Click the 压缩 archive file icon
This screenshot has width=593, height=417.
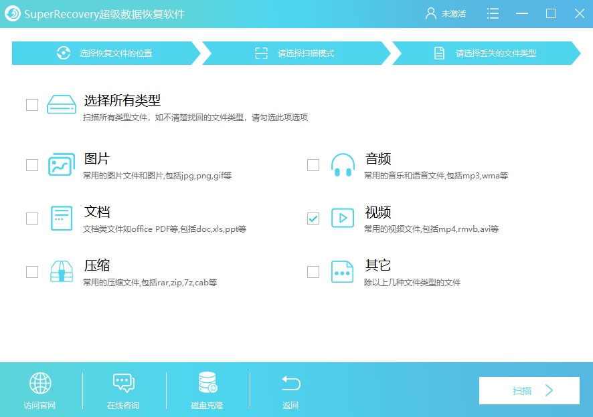coord(61,271)
